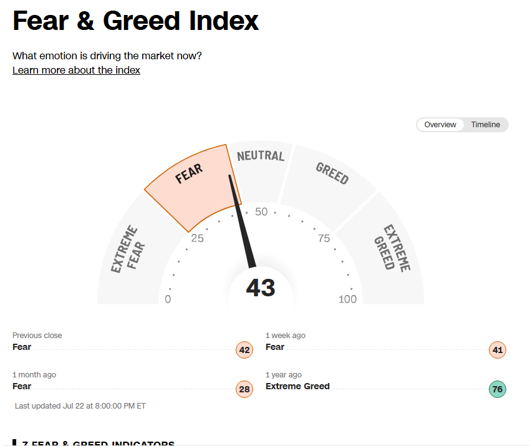Click the 50 mark on gauge scale
The image size is (530, 446).
261,211
